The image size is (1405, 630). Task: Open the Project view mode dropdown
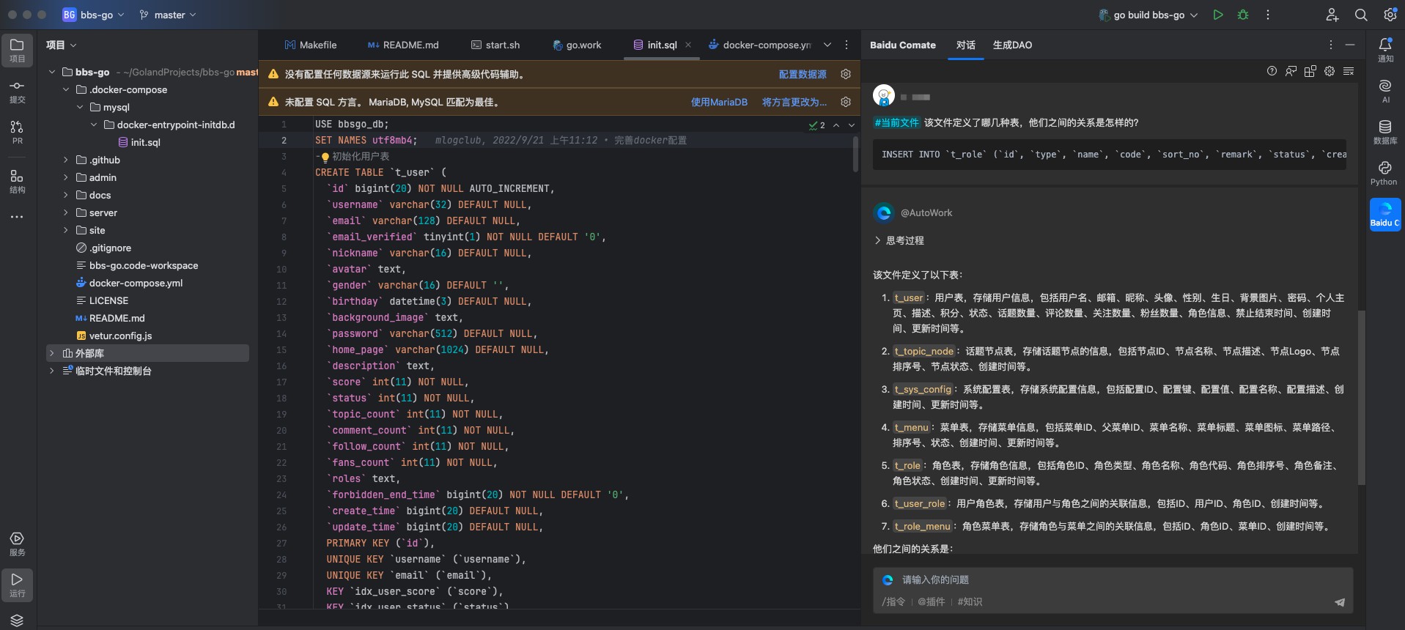point(62,45)
